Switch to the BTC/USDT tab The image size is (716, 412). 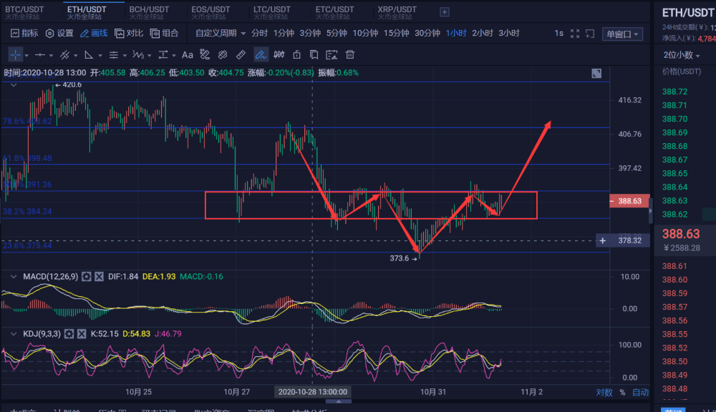(24, 12)
